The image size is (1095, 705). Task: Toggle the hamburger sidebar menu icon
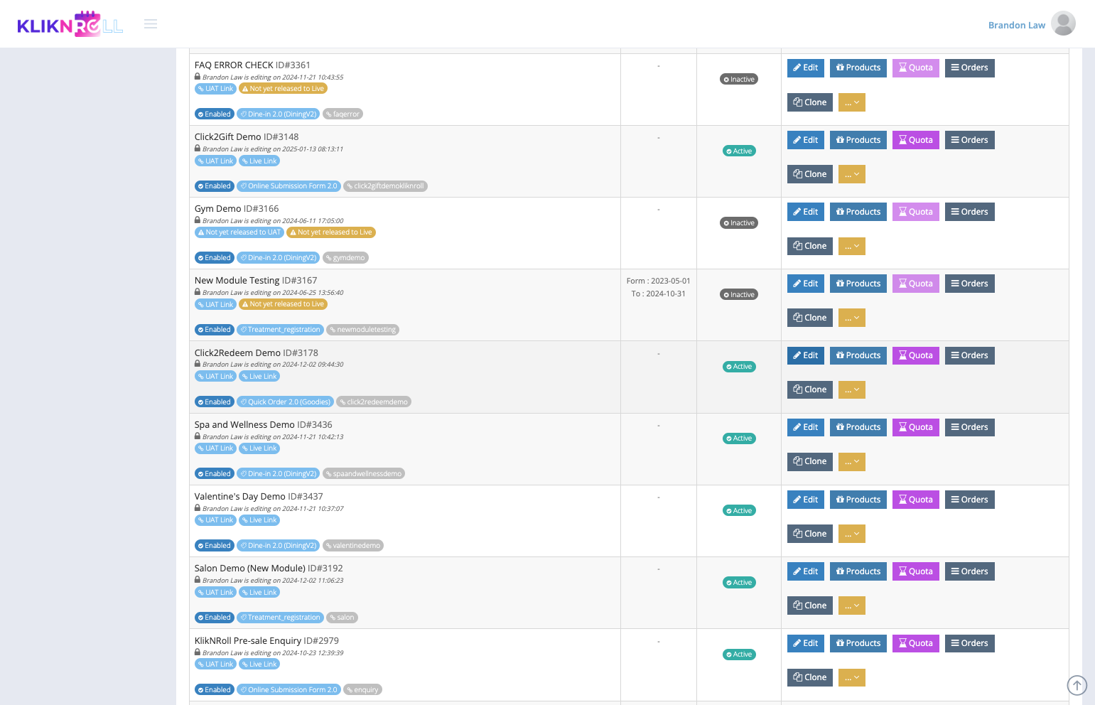click(151, 24)
